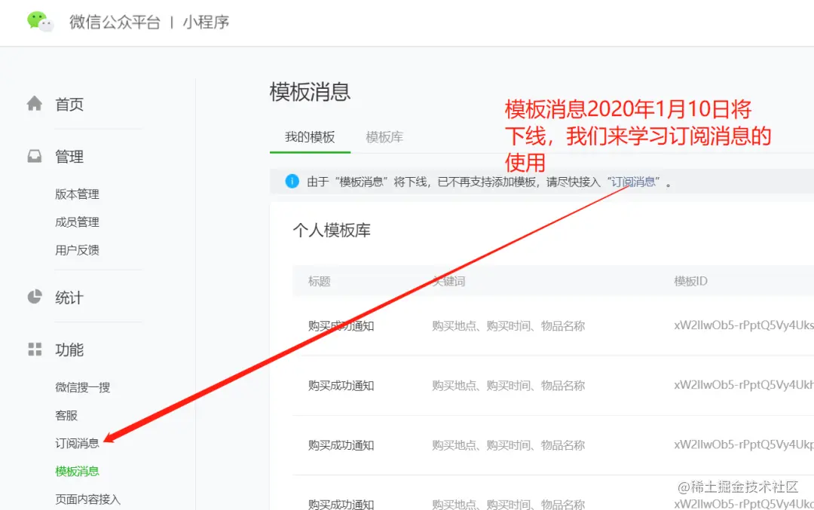This screenshot has width=814, height=510.
Task: Open 成员管理 from the sidebar
Action: [x=76, y=221]
